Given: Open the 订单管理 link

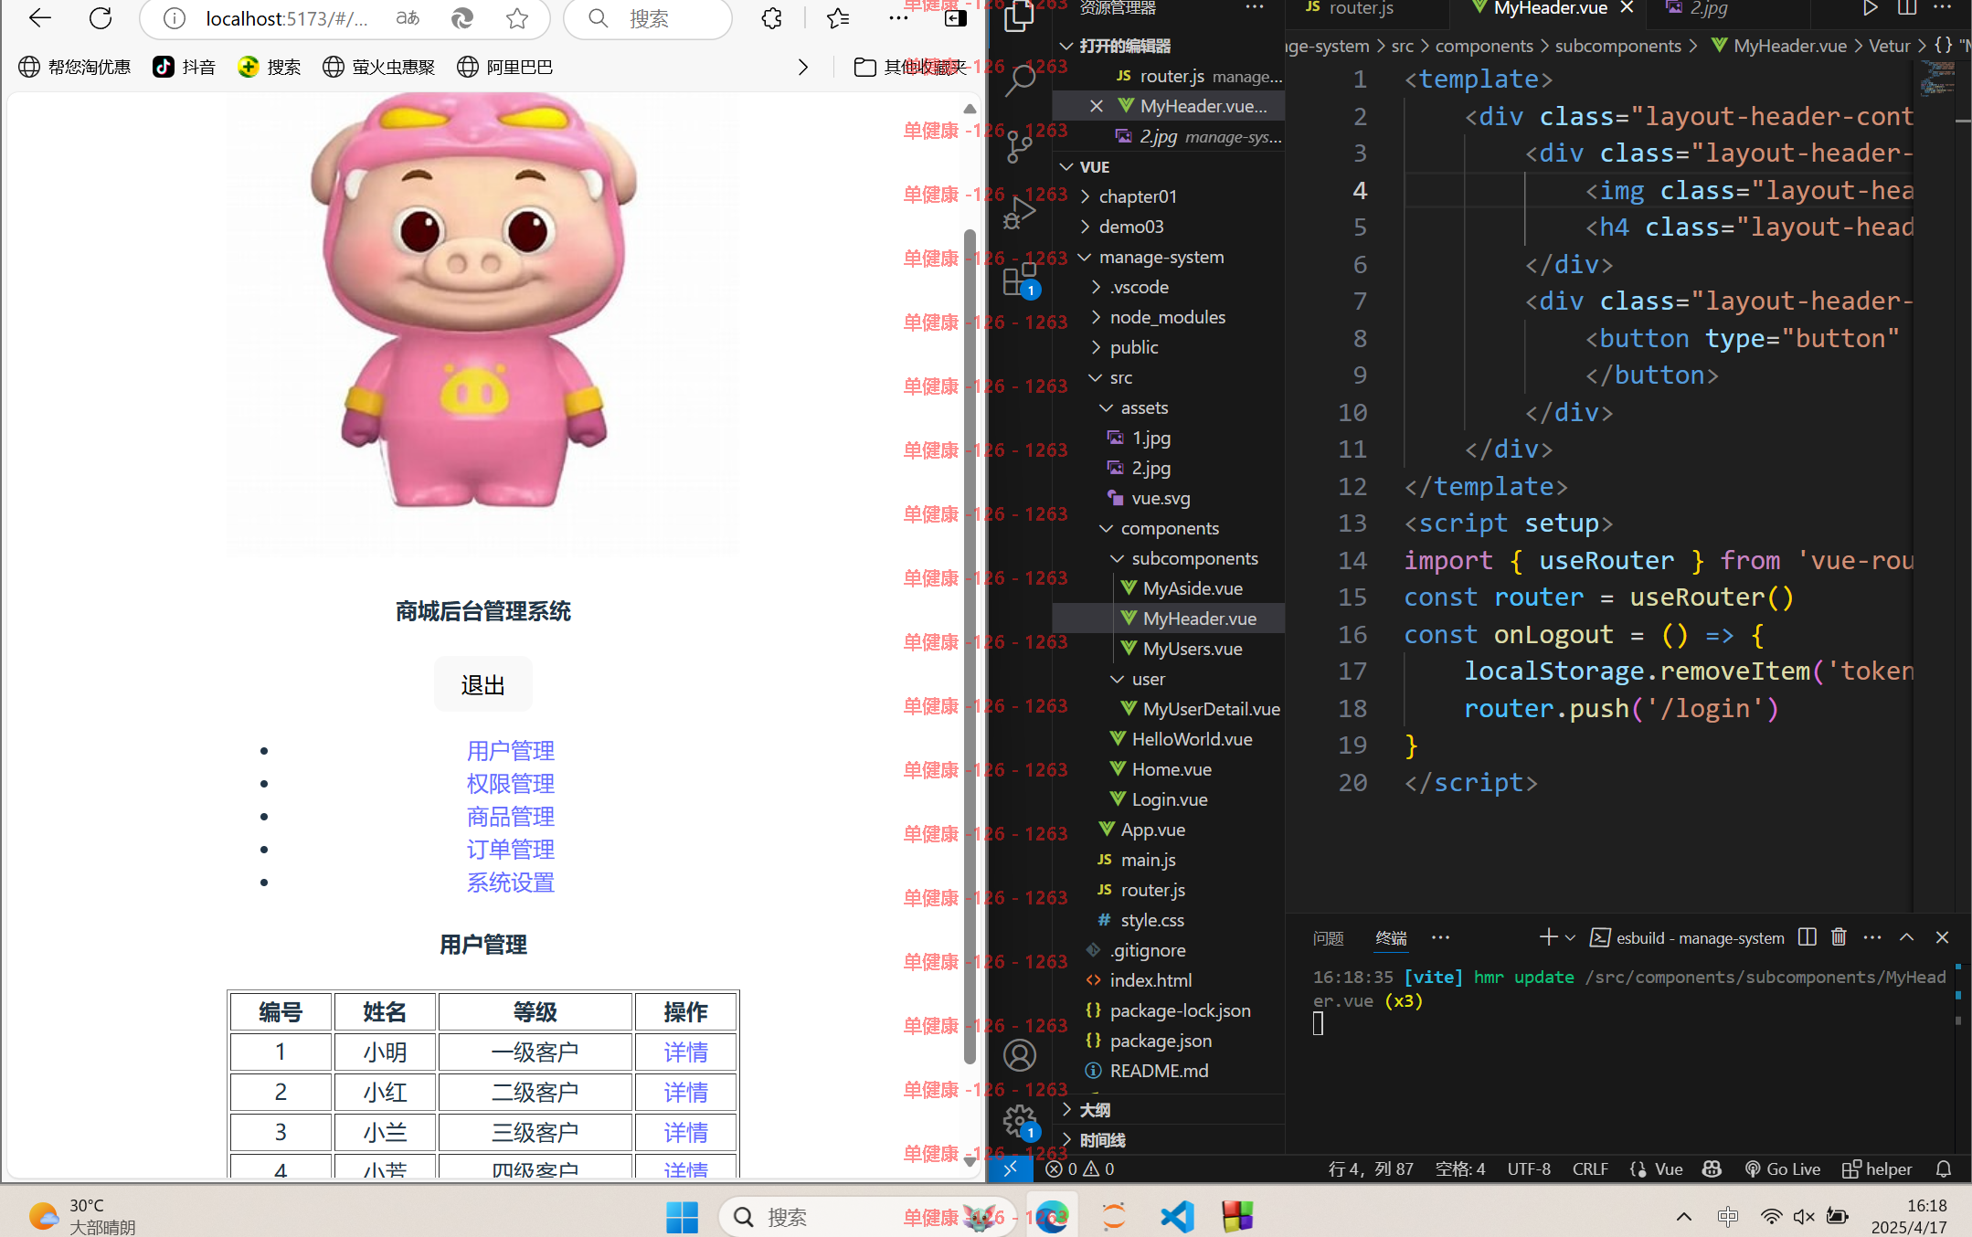Looking at the screenshot, I should tap(510, 850).
